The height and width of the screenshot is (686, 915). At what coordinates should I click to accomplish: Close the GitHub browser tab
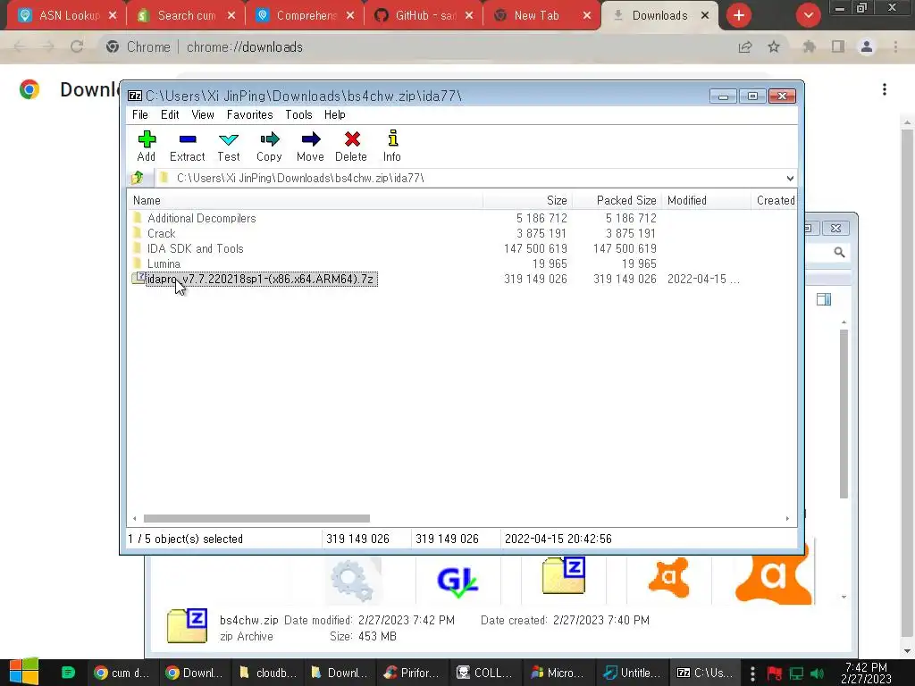click(469, 16)
